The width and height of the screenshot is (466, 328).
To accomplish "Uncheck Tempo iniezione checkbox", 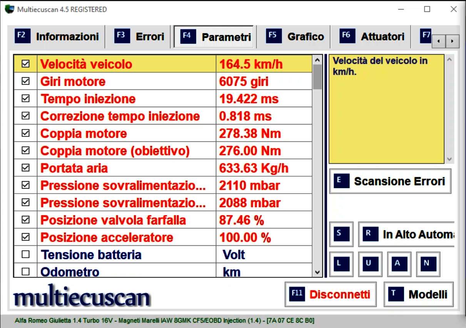I will click(x=25, y=98).
